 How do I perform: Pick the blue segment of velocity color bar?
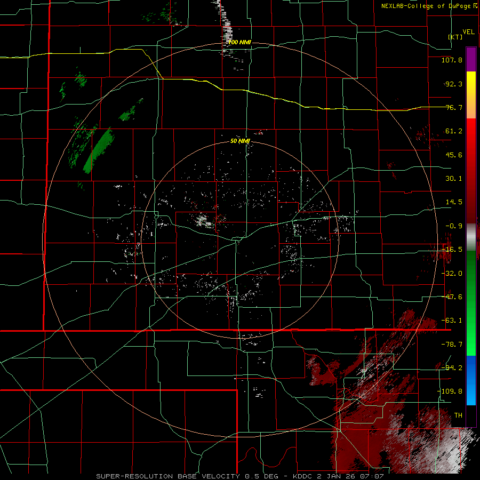[x=471, y=380]
